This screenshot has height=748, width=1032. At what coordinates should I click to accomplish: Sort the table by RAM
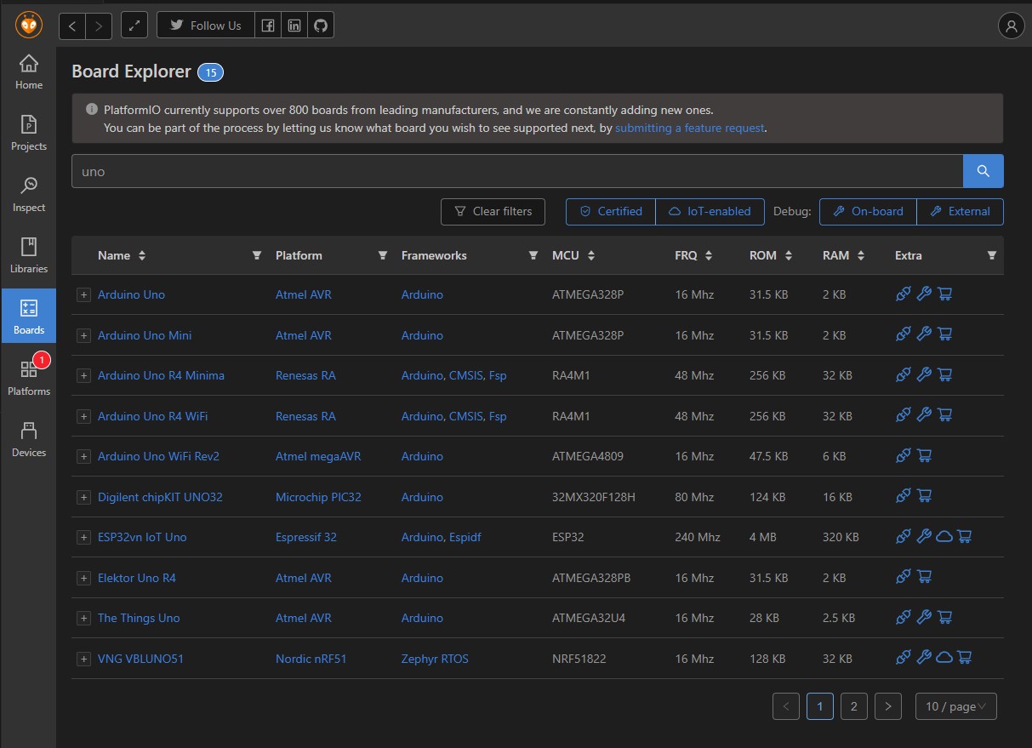click(x=861, y=255)
